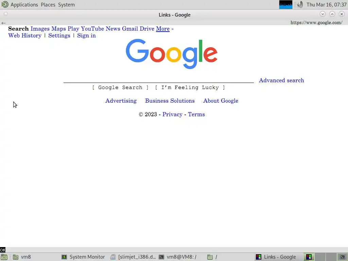Minimize the Links window
This screenshot has width=348, height=261.
[323, 14]
